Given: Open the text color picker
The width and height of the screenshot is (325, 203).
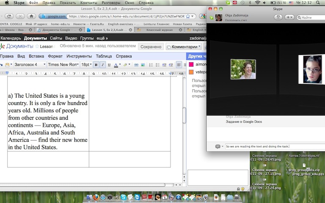Looking at the screenshot, I should tap(117, 65).
